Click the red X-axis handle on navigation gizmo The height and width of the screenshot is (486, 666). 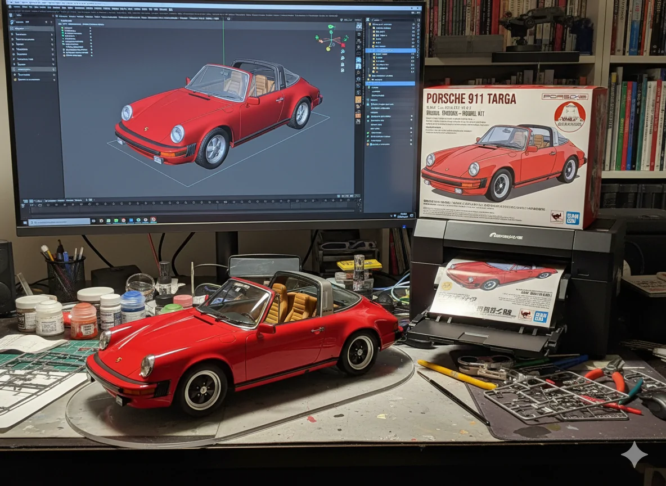343,45
